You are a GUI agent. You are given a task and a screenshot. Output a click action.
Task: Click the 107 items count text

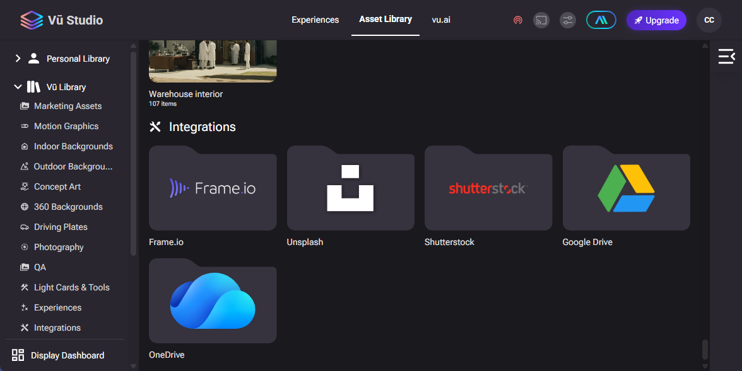(x=163, y=104)
